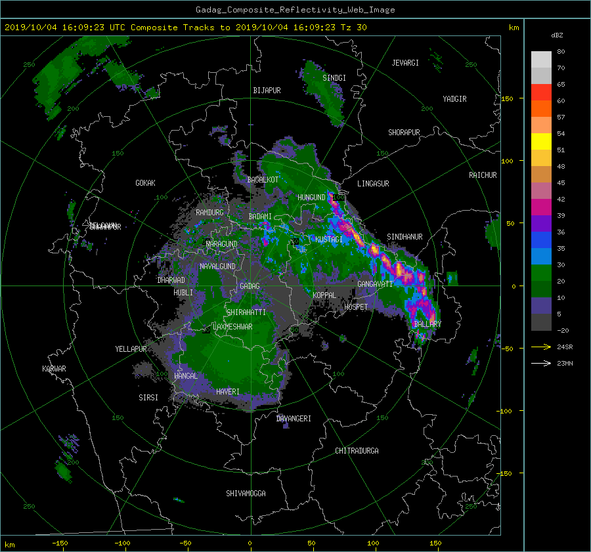Click the 24SR legend label
The height and width of the screenshot is (552, 591).
pos(565,347)
